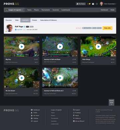Play the Big Day highlight video
The width and height of the screenshot is (120, 130).
pyautogui.click(x=22, y=47)
